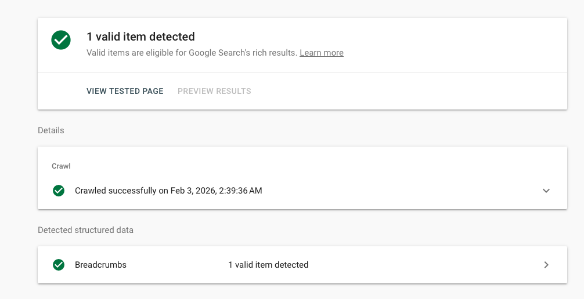Expand the crawl details chevron down arrow
This screenshot has width=584, height=299.
(x=546, y=191)
